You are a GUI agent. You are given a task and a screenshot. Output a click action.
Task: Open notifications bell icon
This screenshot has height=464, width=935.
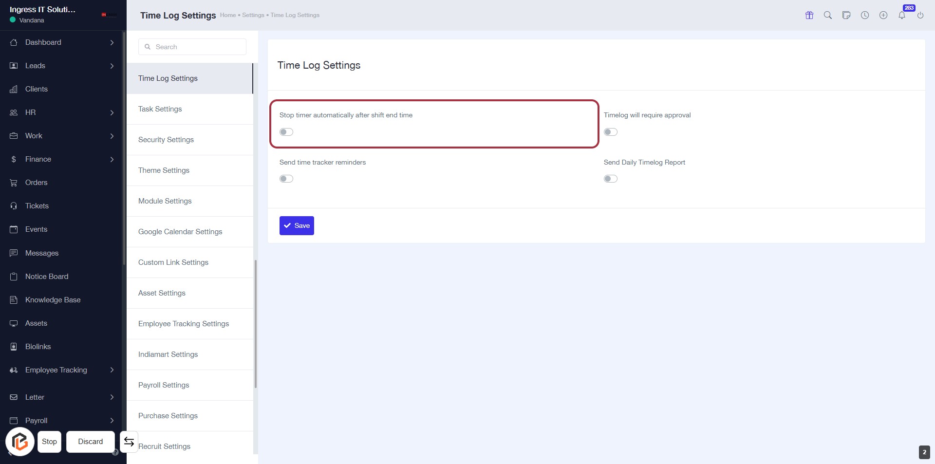902,15
